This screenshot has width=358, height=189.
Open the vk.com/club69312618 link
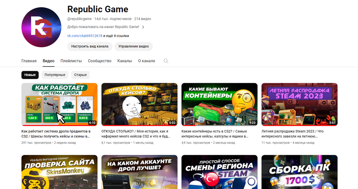tap(85, 36)
